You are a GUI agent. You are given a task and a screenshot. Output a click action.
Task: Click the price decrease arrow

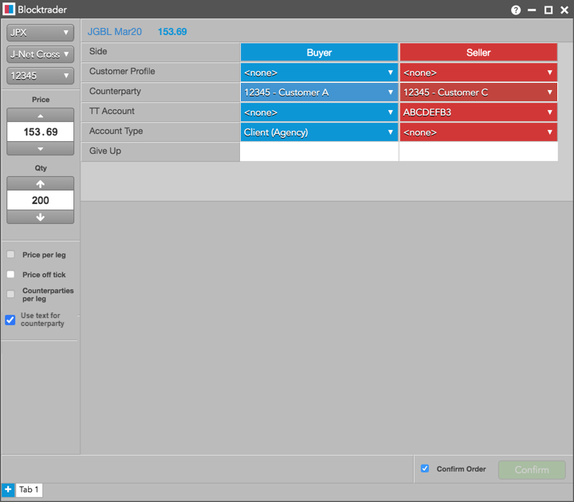(41, 149)
